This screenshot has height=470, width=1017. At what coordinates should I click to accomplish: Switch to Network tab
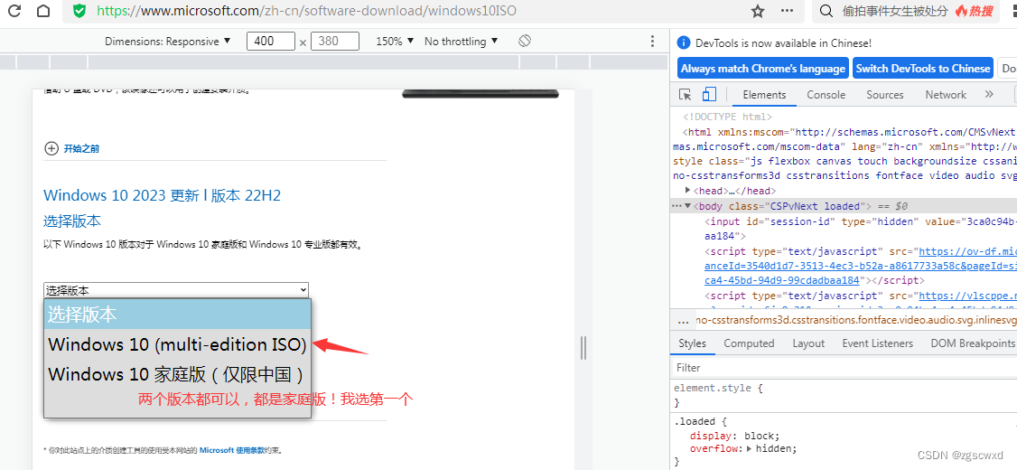[945, 95]
